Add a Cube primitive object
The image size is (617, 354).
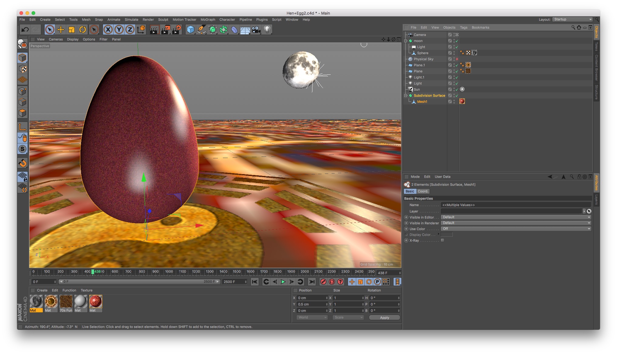(x=190, y=29)
